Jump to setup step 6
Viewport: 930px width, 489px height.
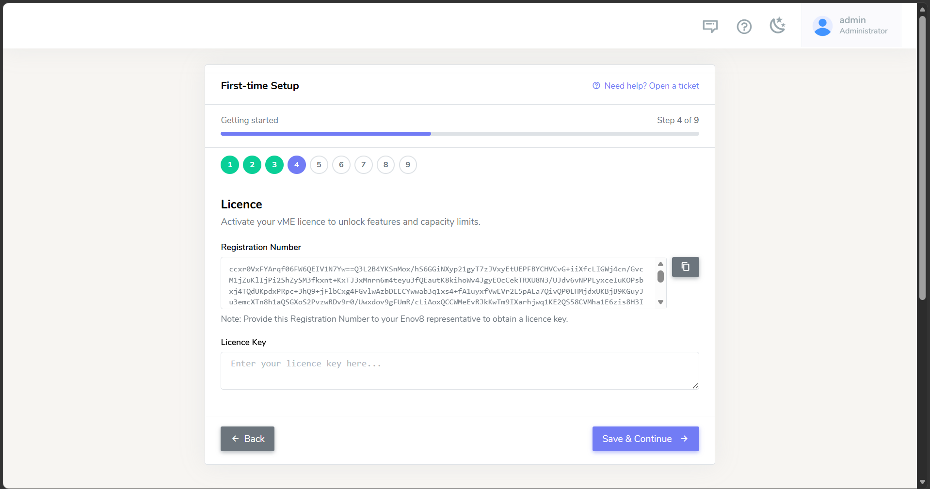341,165
